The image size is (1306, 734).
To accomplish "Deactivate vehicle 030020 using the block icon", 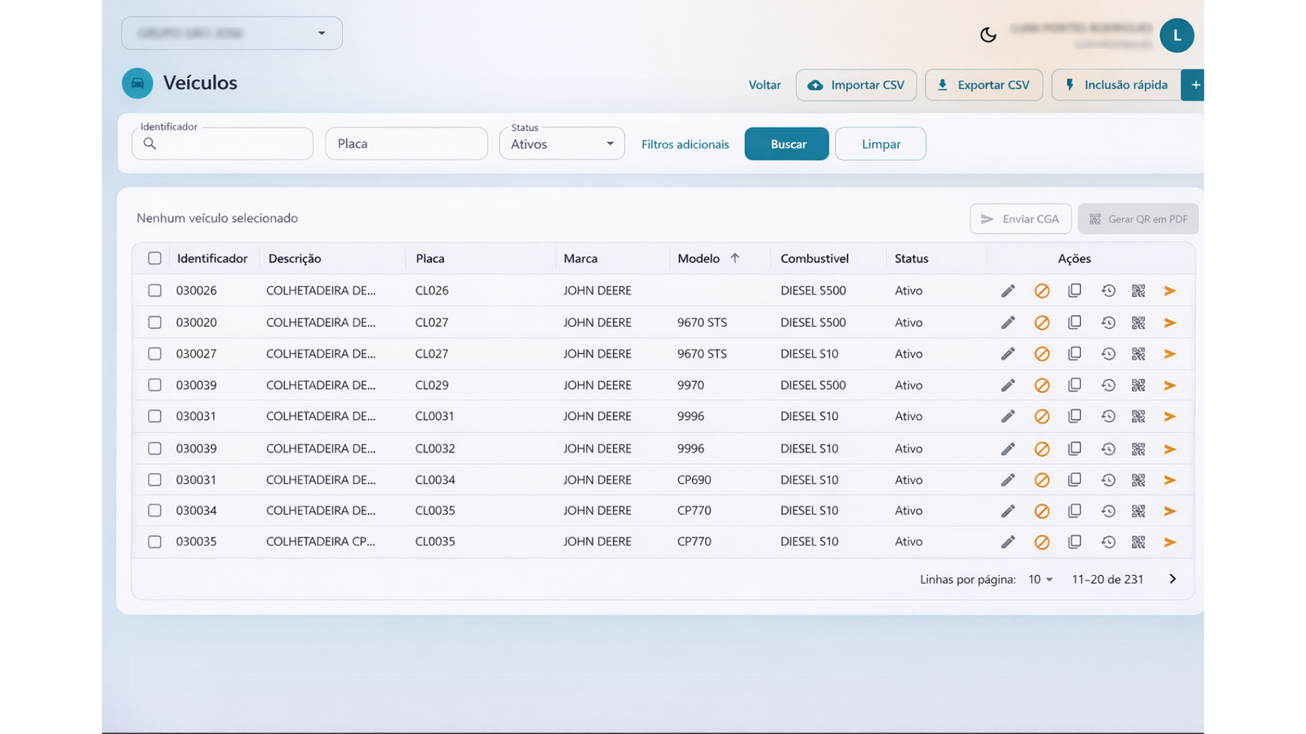I will (x=1042, y=323).
